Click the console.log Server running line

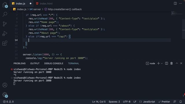pos(57,58)
